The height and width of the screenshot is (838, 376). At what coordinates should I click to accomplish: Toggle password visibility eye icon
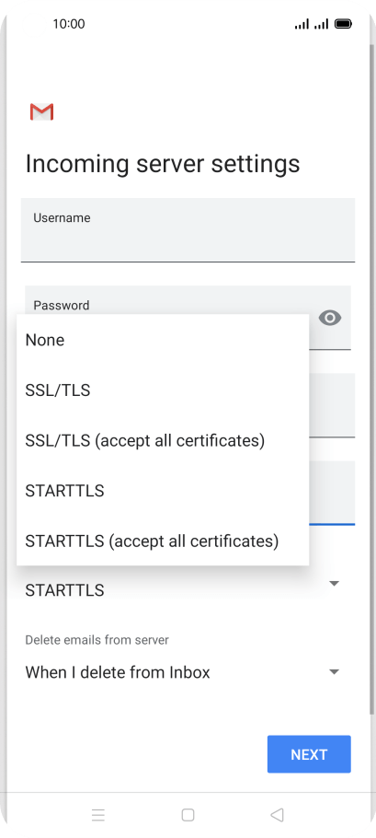click(330, 318)
